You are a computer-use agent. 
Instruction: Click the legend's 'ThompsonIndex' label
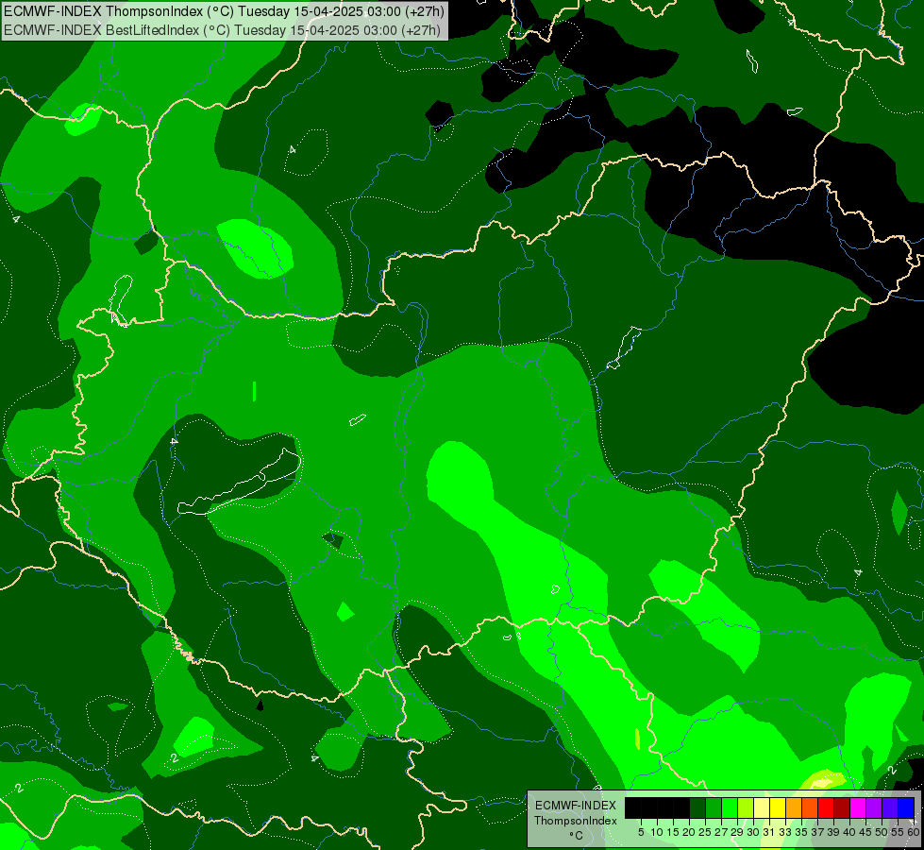(x=576, y=821)
